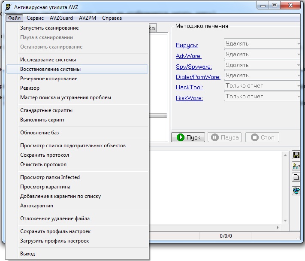Expand the HackTool treatment dropdown

(263, 86)
